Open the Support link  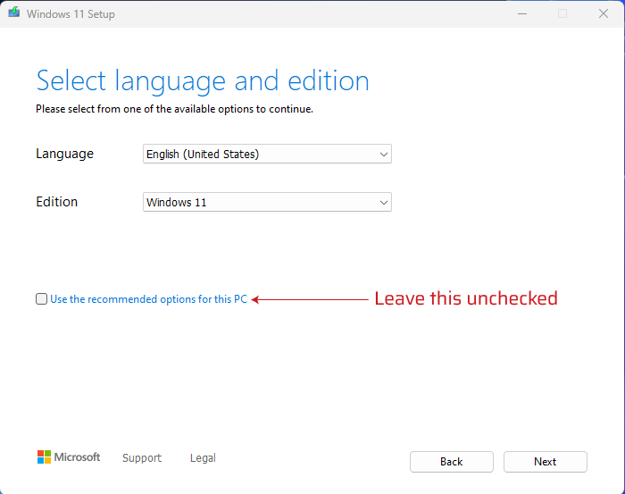142,457
